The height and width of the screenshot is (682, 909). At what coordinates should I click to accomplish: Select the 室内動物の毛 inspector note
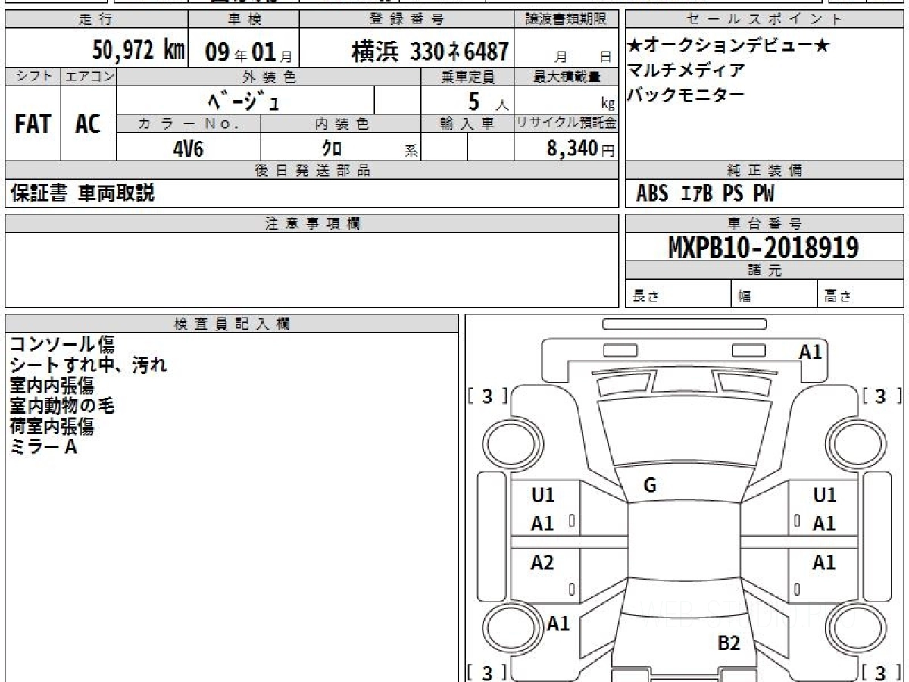click(62, 406)
